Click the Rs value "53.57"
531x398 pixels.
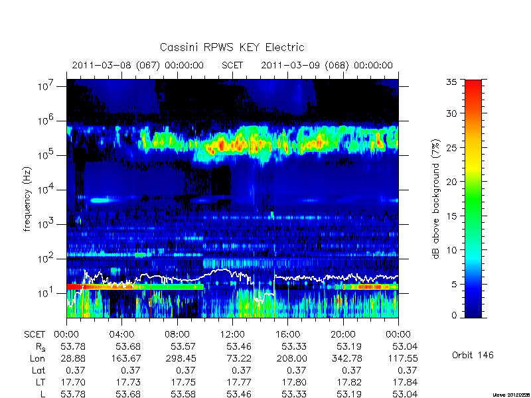183,346
